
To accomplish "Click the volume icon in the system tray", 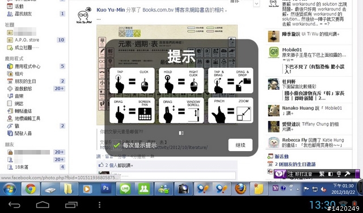I will coord(323,189).
